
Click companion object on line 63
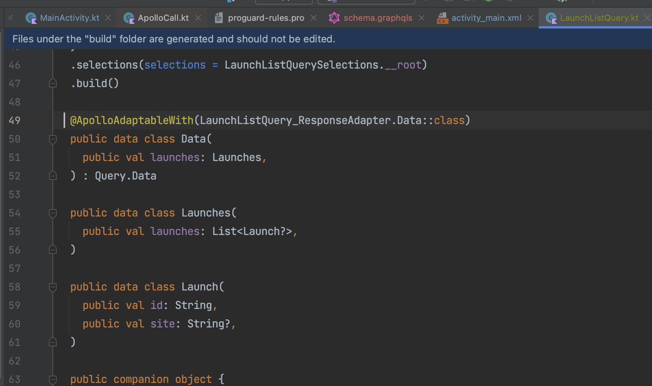pyautogui.click(x=163, y=379)
